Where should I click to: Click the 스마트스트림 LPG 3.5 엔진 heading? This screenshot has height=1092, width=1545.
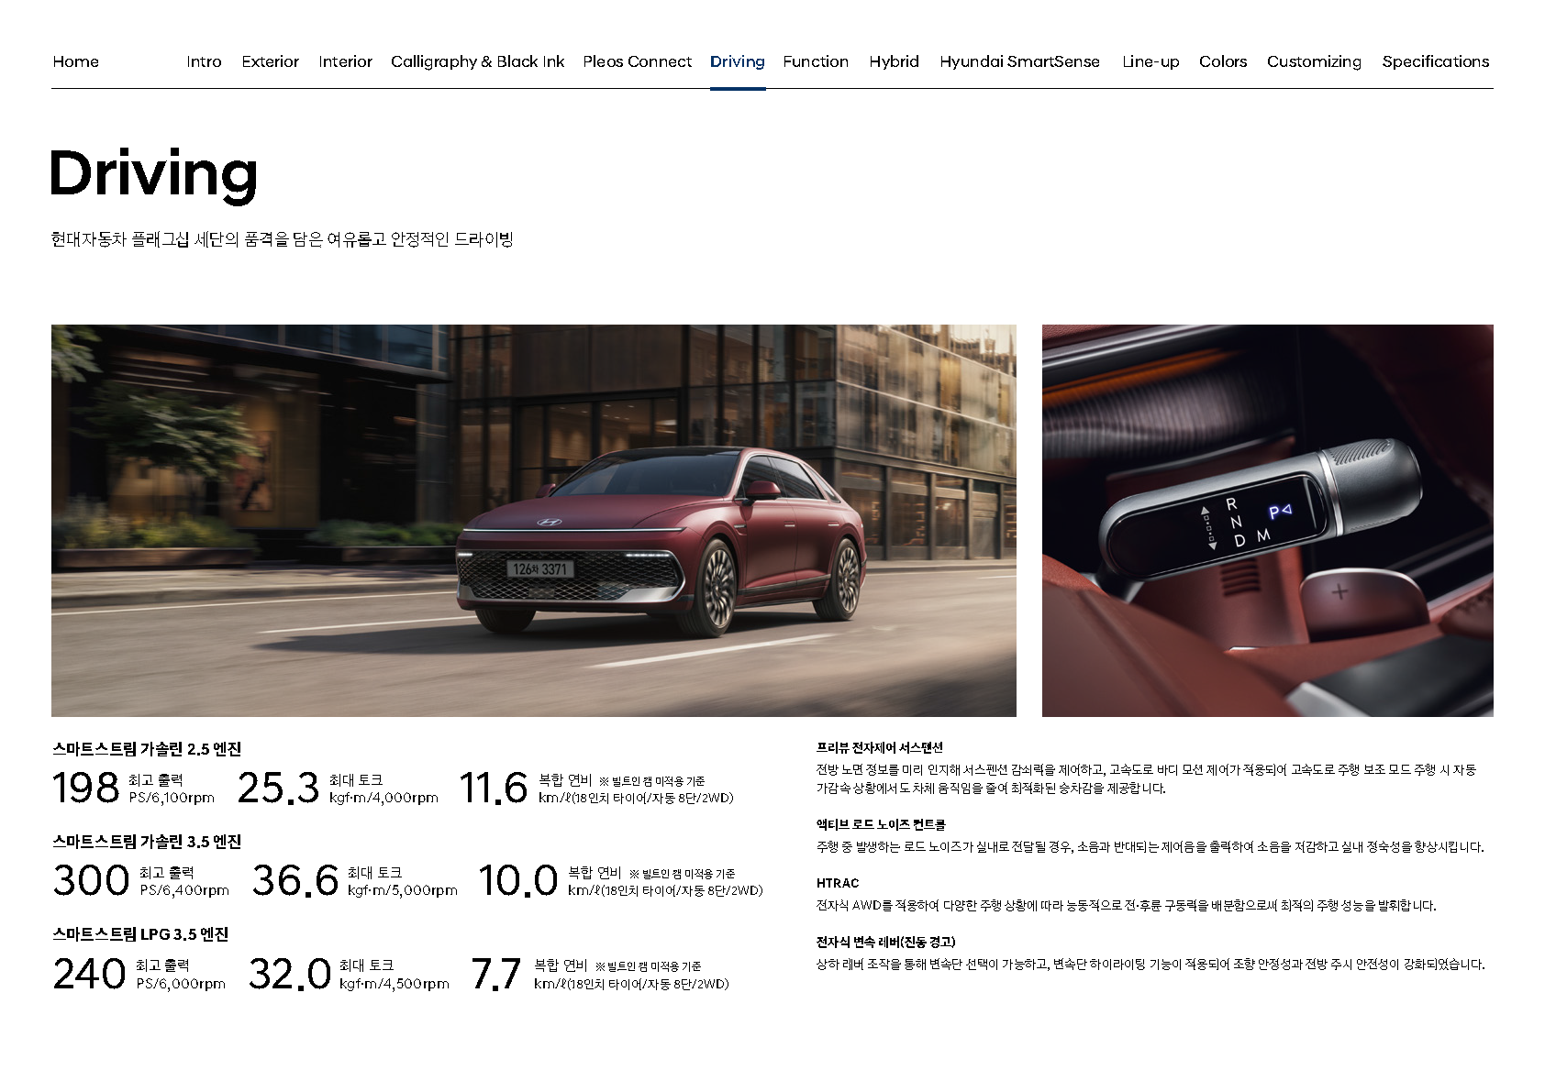coord(140,934)
